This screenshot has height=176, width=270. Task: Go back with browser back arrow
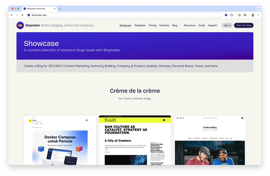[x=12, y=15]
